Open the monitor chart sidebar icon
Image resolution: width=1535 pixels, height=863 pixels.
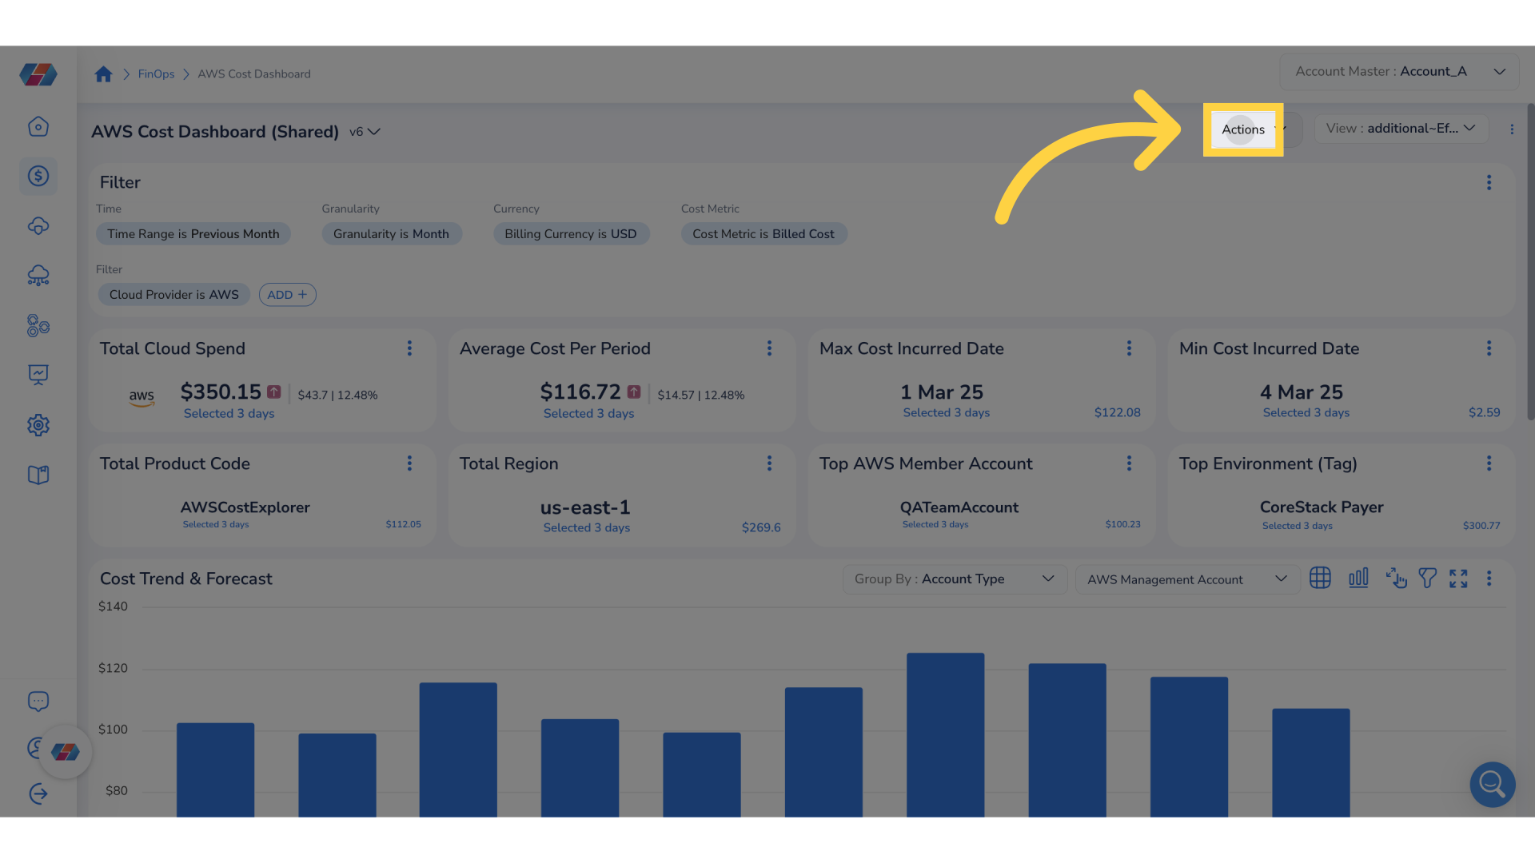[x=38, y=375]
